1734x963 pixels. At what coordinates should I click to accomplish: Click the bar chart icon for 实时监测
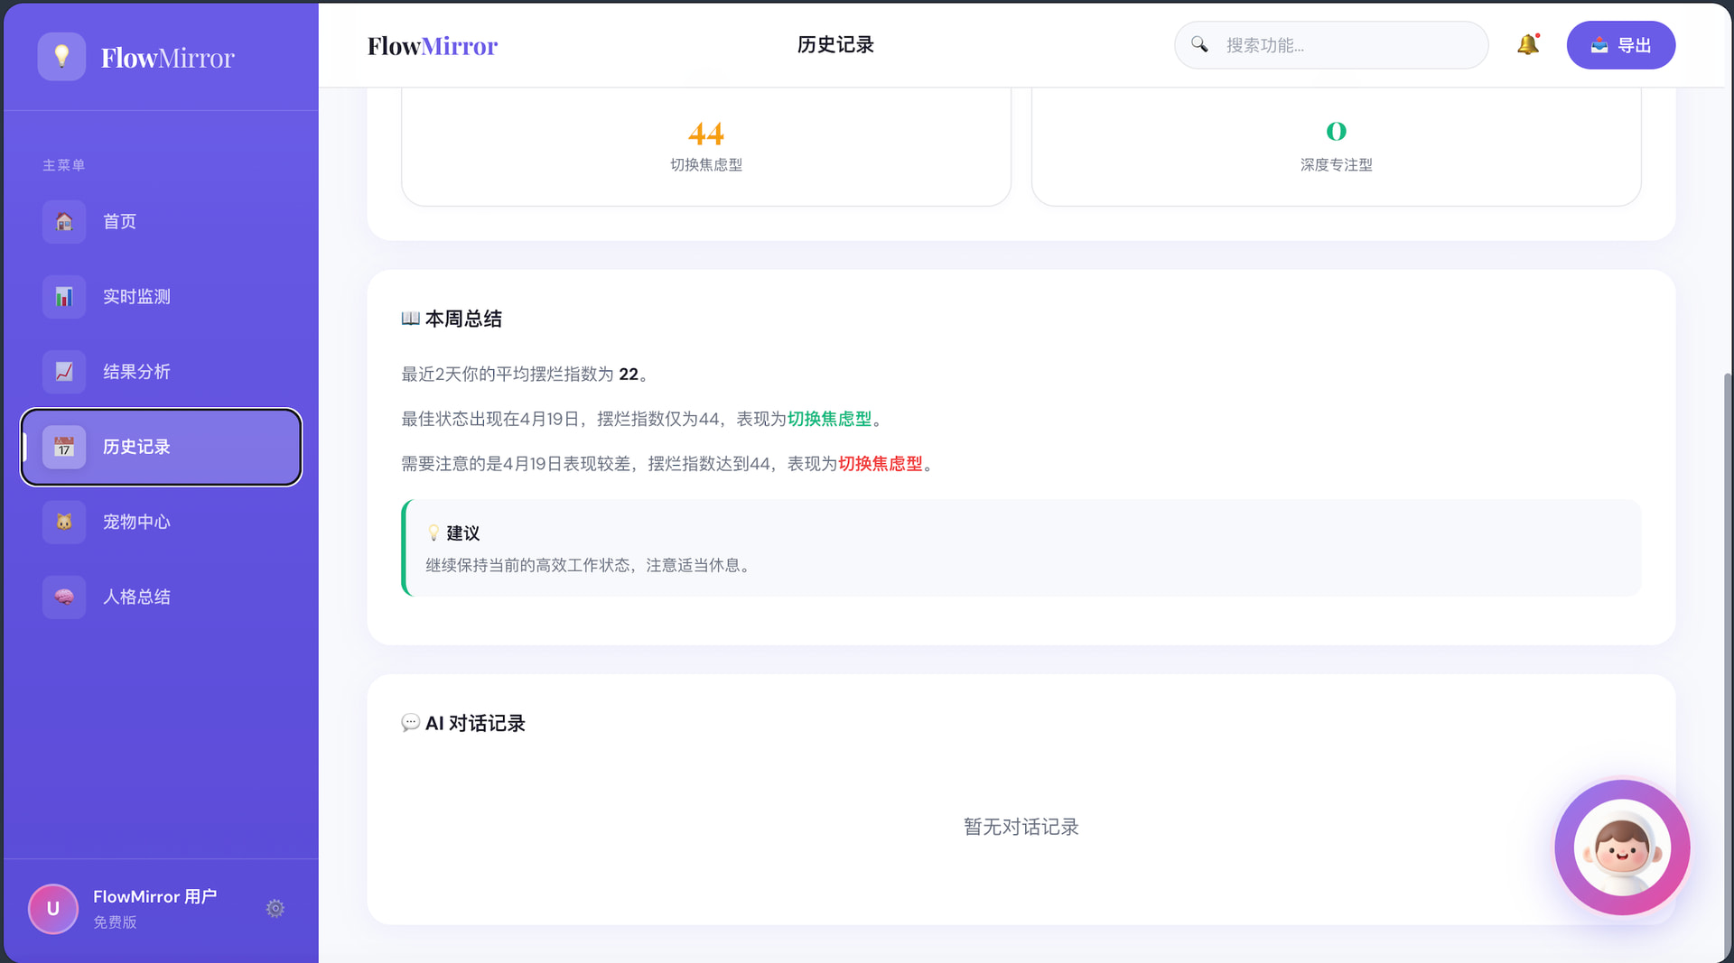pos(64,297)
